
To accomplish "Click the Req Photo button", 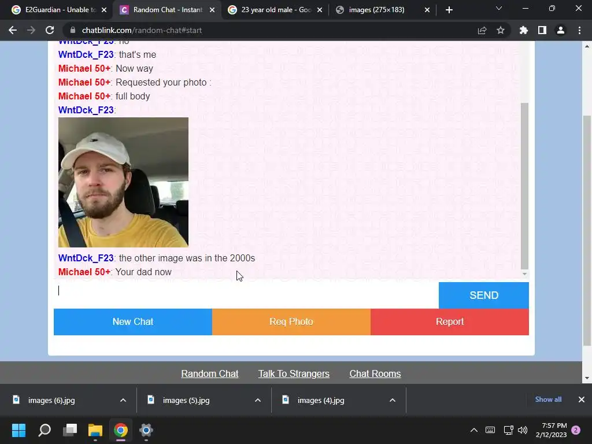I will pyautogui.click(x=291, y=321).
